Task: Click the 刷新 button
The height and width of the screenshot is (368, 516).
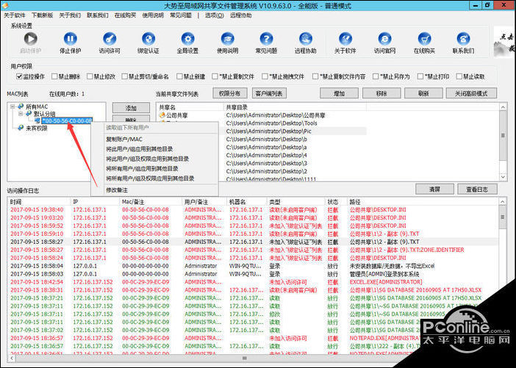Action: [x=423, y=93]
